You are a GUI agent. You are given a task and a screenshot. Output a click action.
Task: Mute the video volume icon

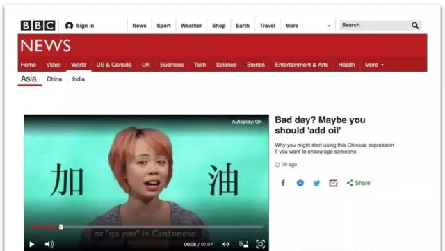click(49, 244)
